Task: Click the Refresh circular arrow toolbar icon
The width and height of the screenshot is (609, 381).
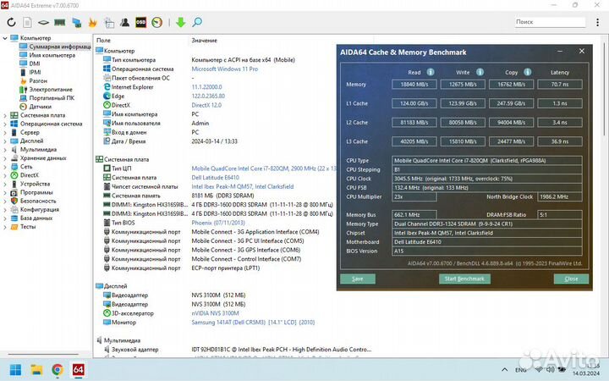Action: tap(11, 22)
